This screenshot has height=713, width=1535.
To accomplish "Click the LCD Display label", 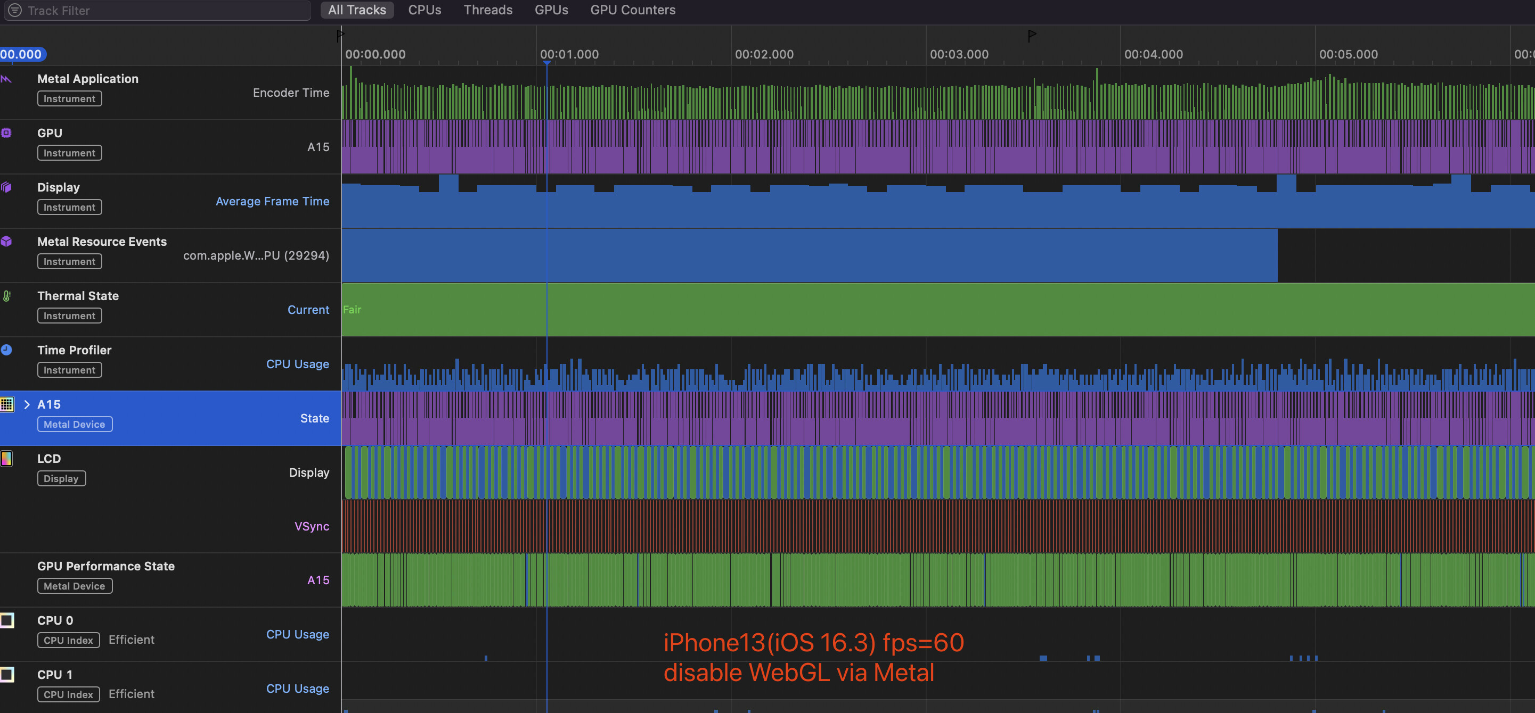I will 309,472.
